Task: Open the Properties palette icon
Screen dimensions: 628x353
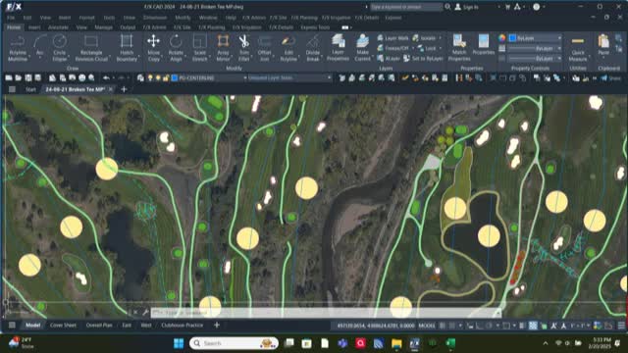Action: 484,41
